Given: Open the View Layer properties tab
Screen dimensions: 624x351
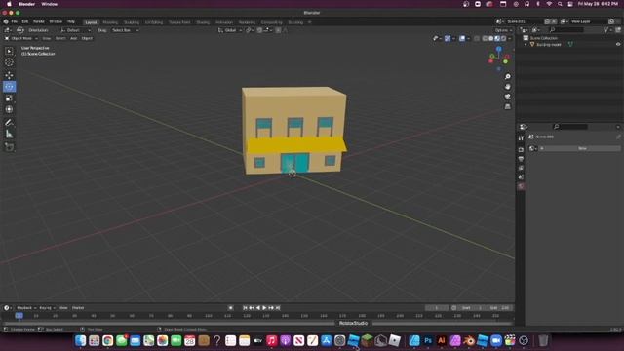Looking at the screenshot, I should coord(521,168).
